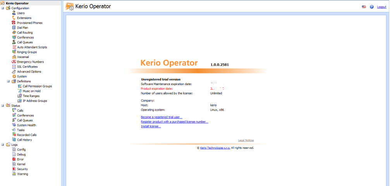Collapse the Configuration tree node

[3, 8]
